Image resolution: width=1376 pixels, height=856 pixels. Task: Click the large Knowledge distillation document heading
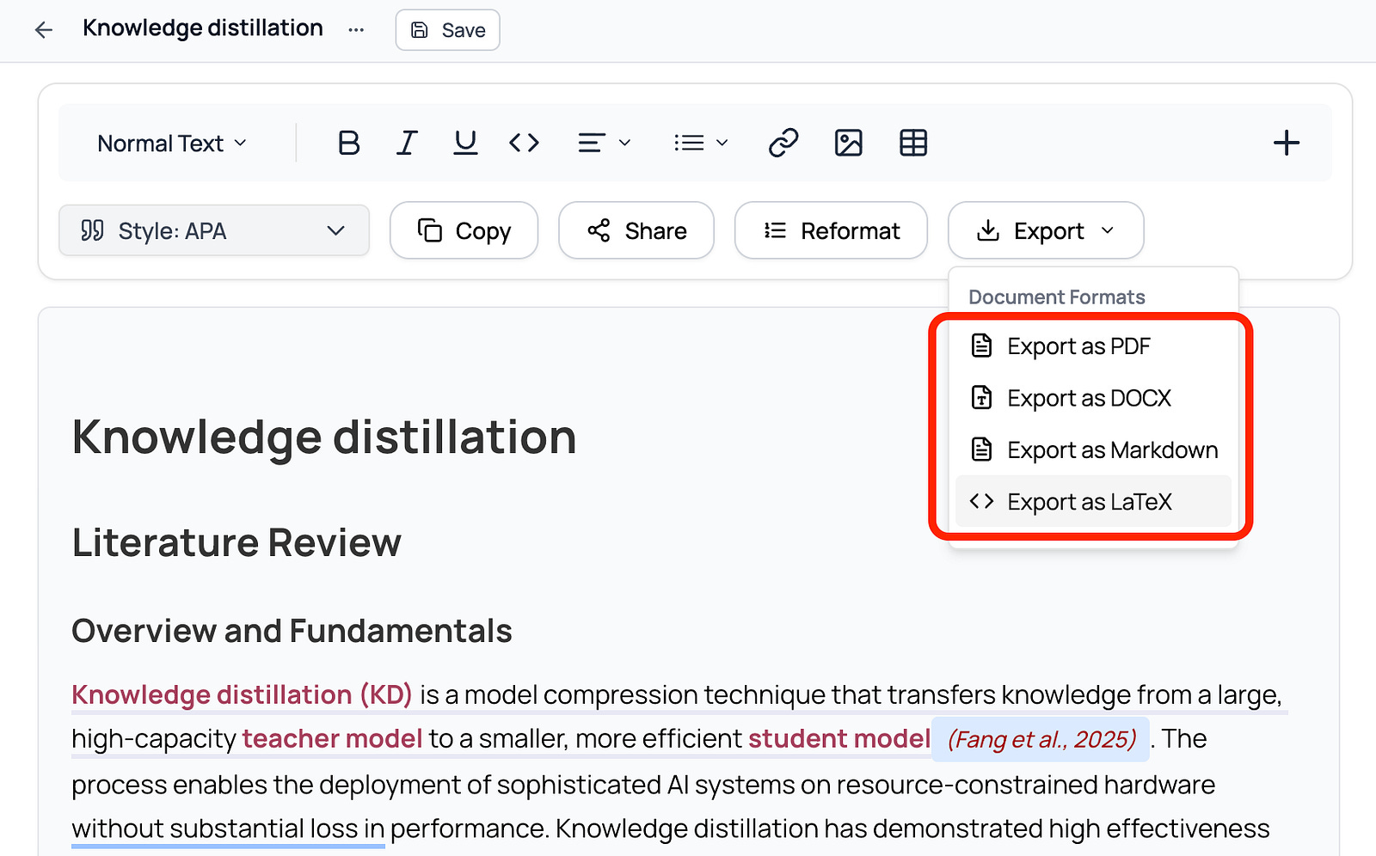[324, 437]
